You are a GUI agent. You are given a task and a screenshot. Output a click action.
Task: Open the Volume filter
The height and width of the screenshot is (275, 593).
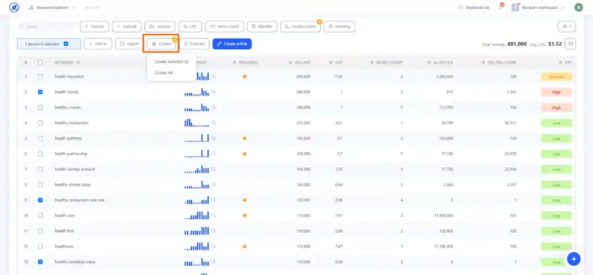[x=160, y=27]
